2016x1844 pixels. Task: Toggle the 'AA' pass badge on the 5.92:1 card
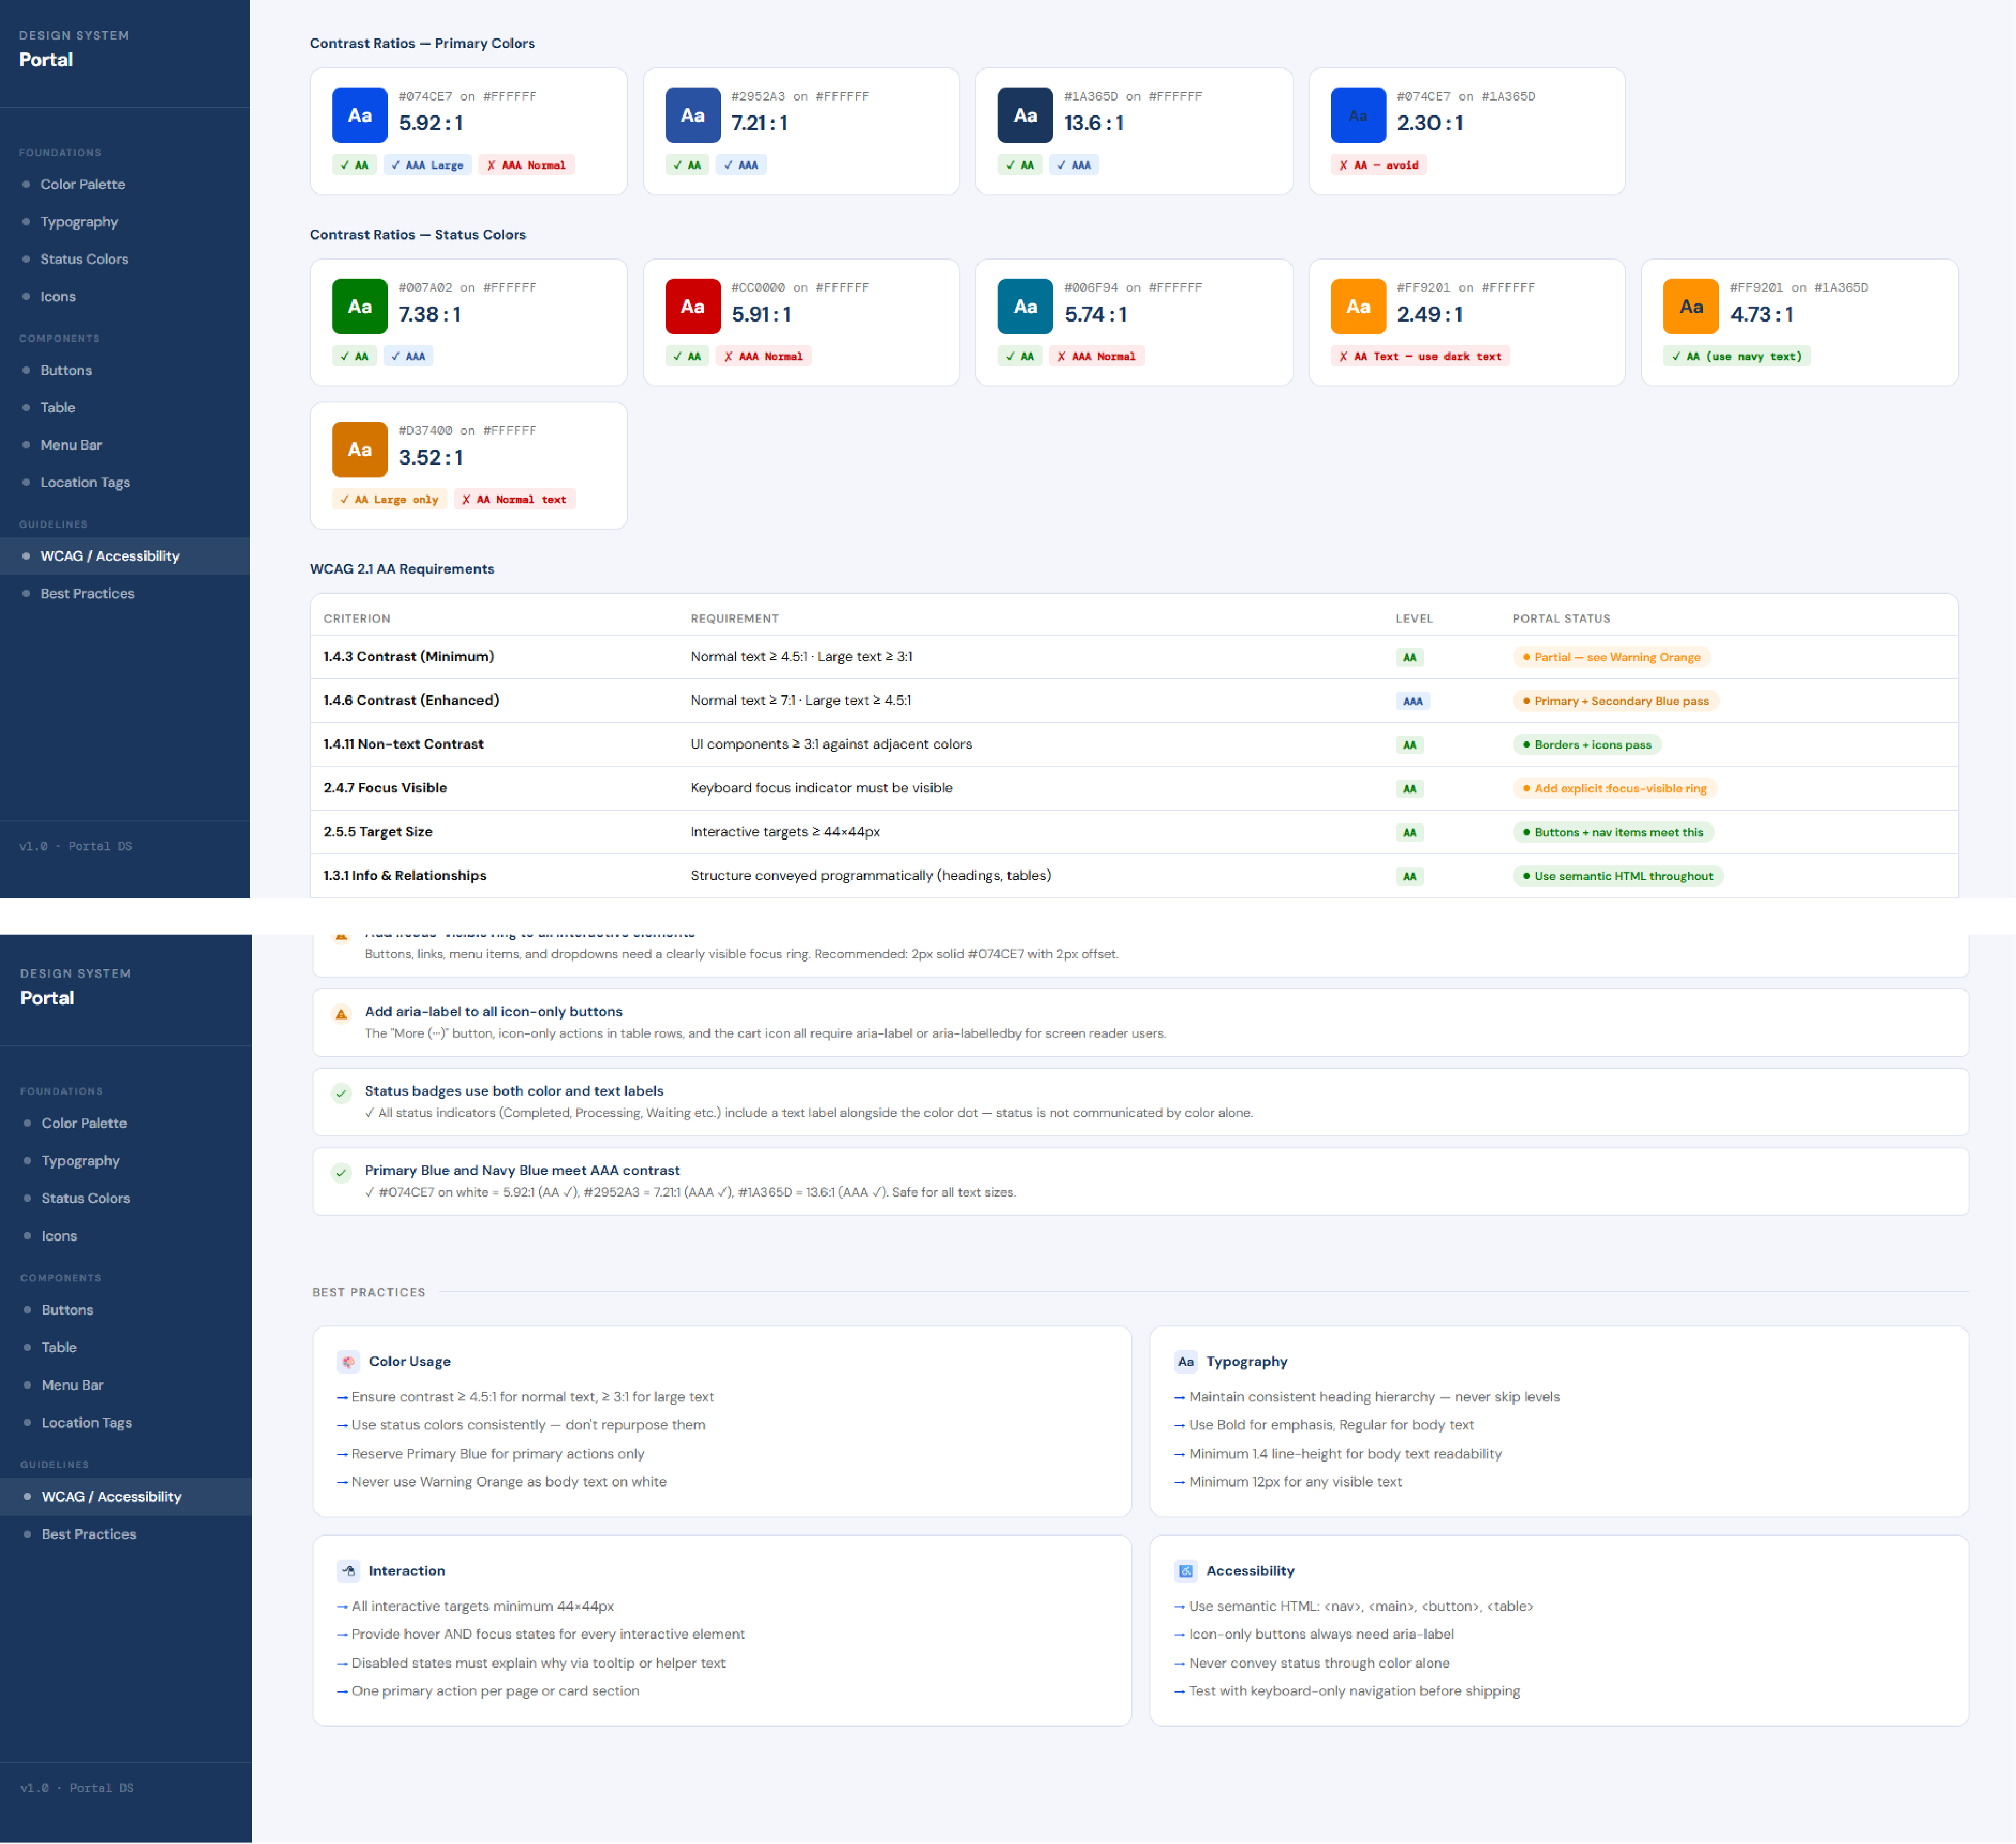click(x=355, y=164)
